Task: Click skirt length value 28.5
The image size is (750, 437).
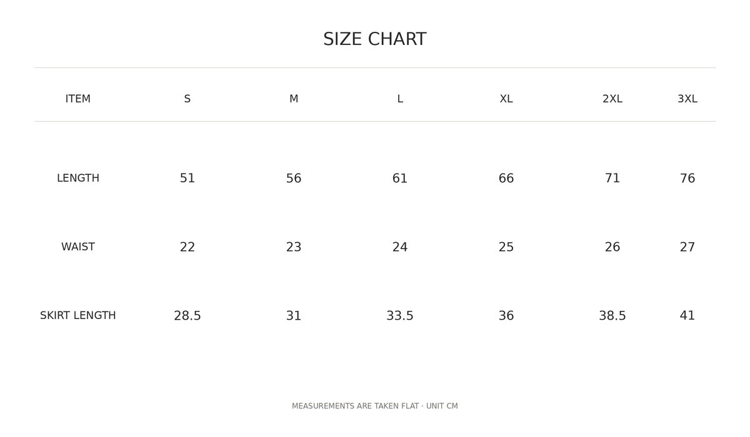Action: click(x=187, y=316)
